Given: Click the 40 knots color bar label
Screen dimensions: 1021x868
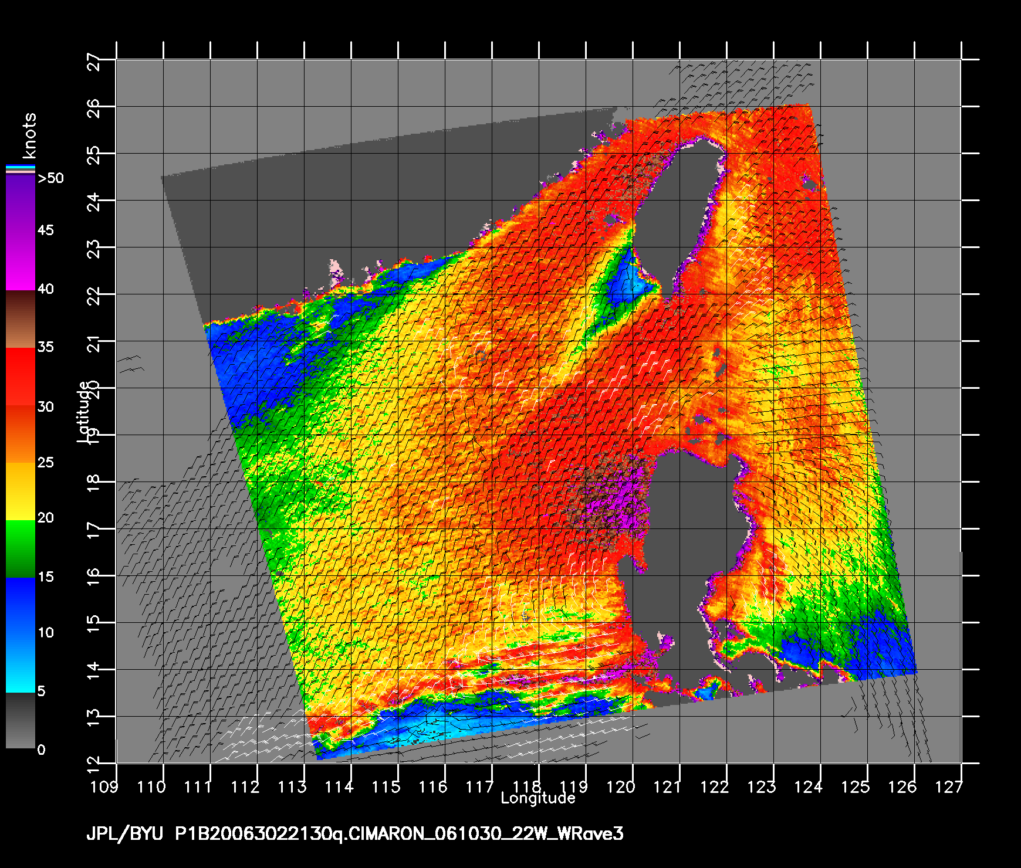Looking at the screenshot, I should click(x=46, y=289).
